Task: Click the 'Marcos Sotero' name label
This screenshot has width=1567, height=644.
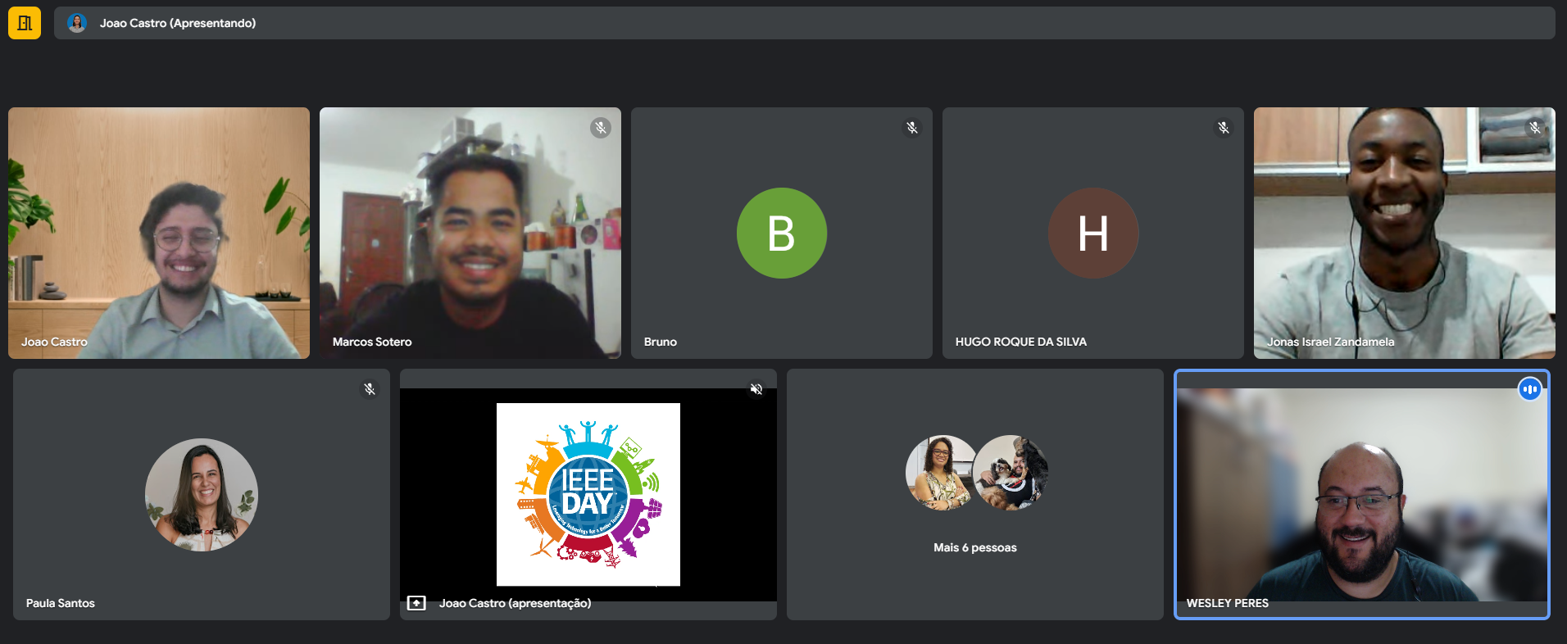Action: tap(372, 342)
